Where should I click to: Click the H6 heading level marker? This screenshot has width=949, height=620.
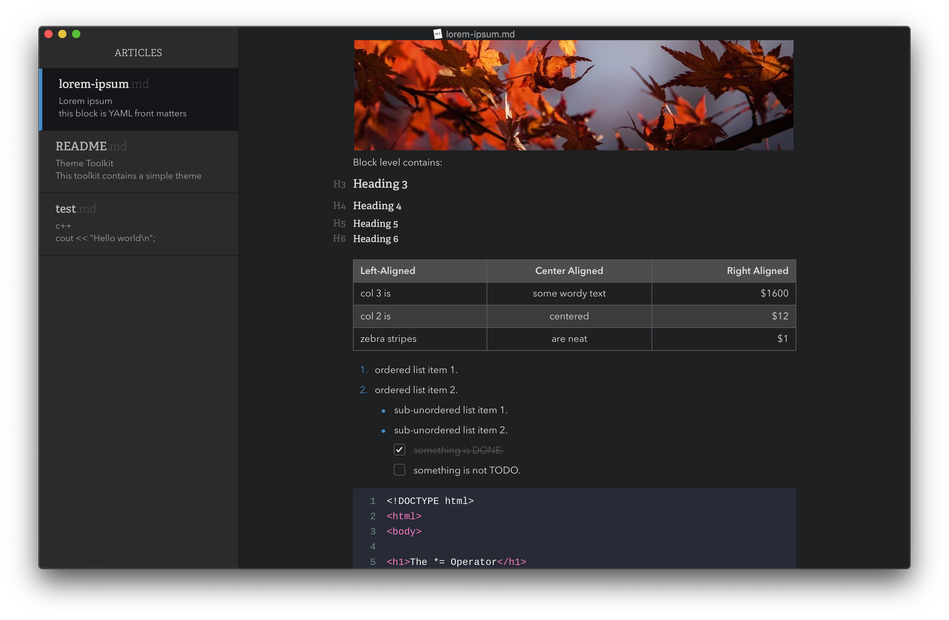[x=339, y=238]
